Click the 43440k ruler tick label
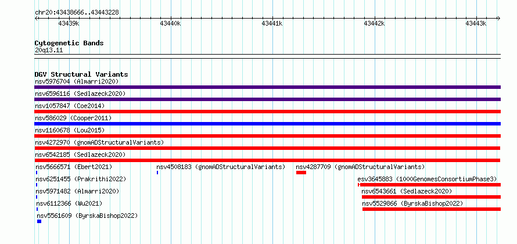Viewport: 517px width, 244px height. 170,23
